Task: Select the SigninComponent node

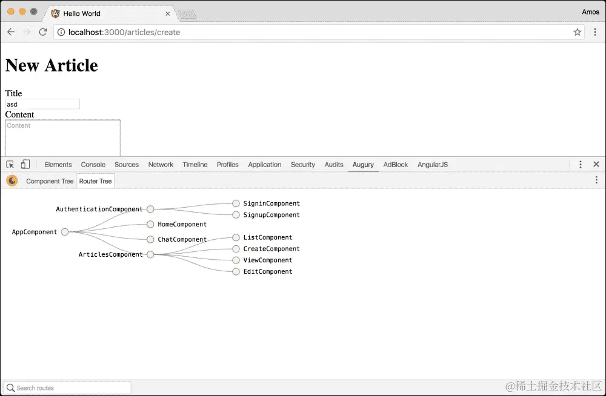Action: tap(236, 203)
